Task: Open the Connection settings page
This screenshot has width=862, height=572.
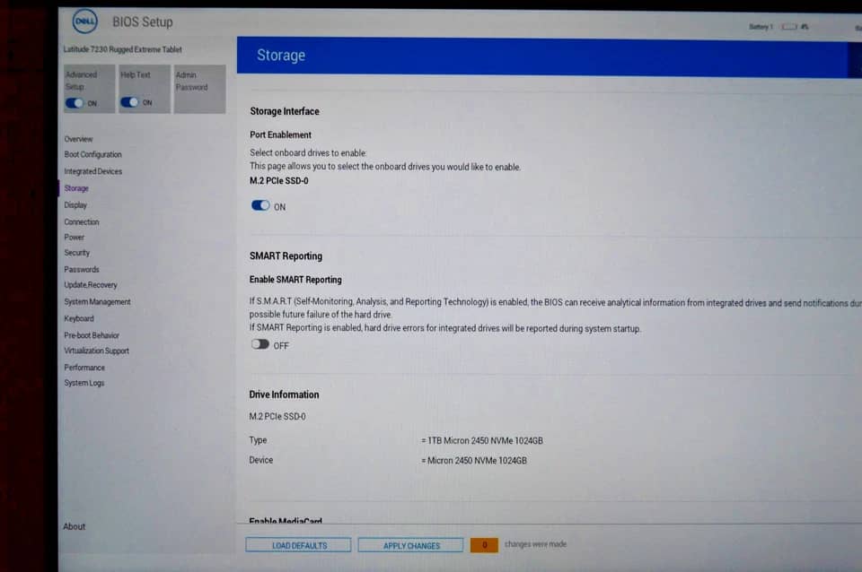Action: [x=82, y=221]
